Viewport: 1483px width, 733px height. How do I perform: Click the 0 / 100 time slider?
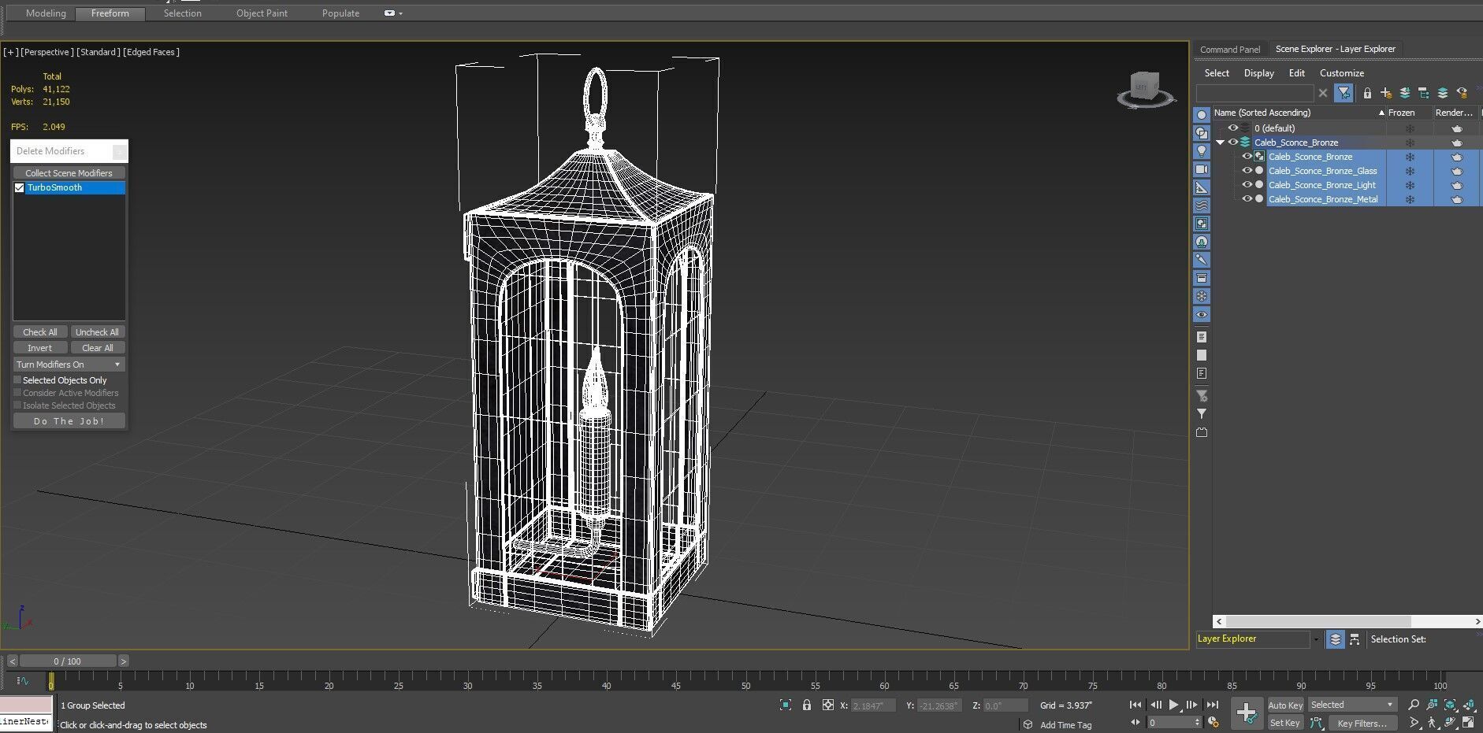pos(68,661)
